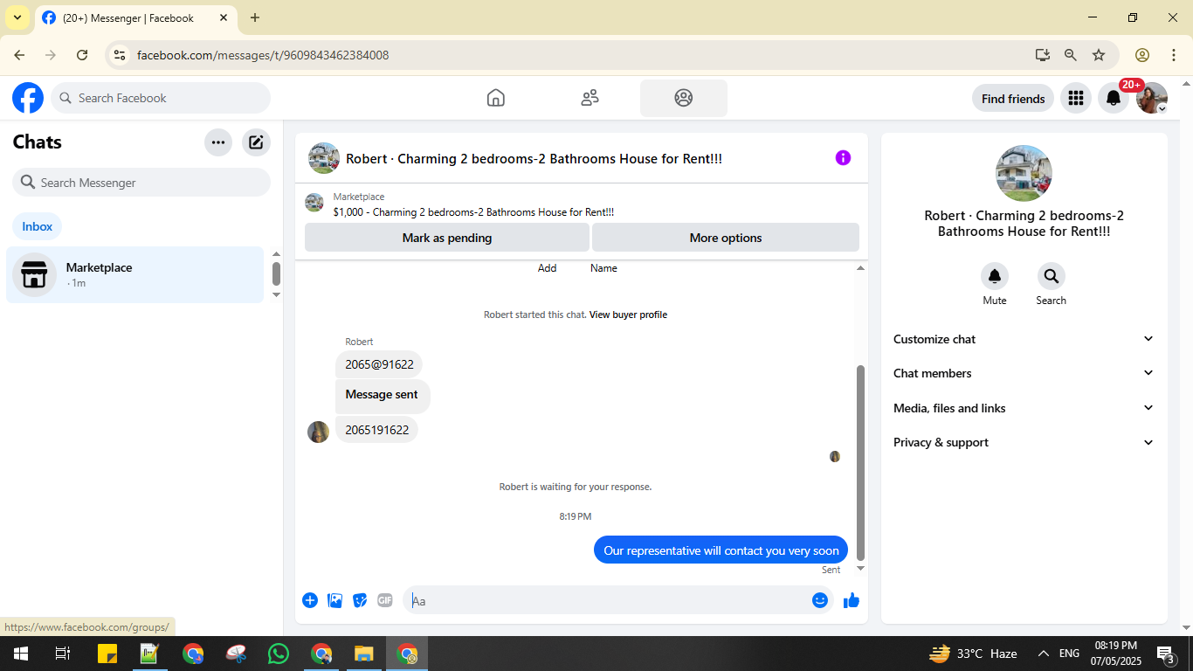Open Sticky Notes from the taskbar

click(x=107, y=654)
